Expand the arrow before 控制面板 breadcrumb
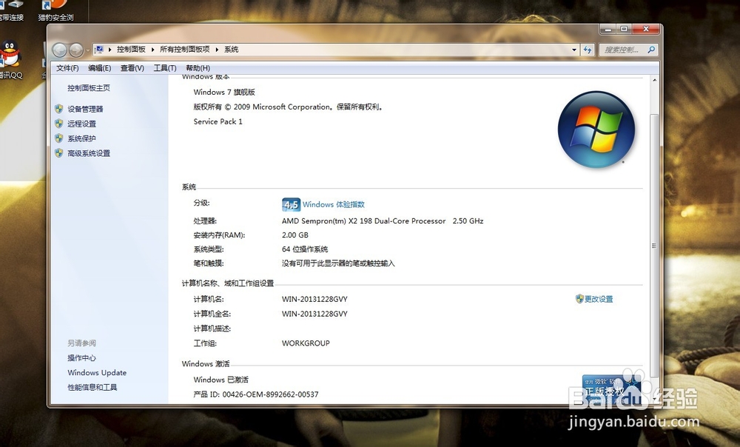Image resolution: width=740 pixels, height=447 pixels. tap(110, 49)
